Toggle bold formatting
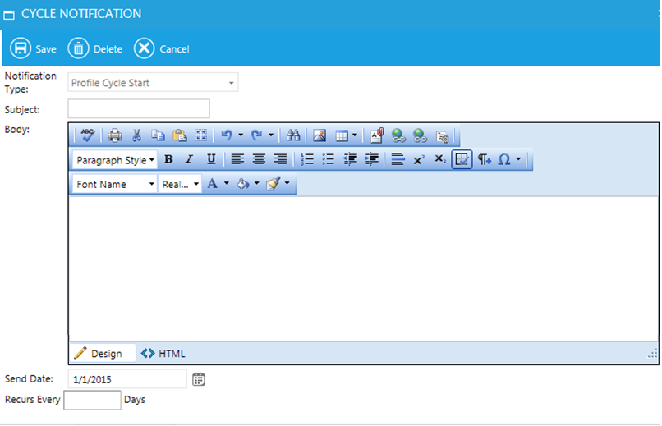The image size is (662, 426). pos(168,160)
